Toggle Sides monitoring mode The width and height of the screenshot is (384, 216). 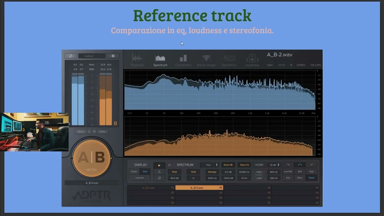point(103,131)
